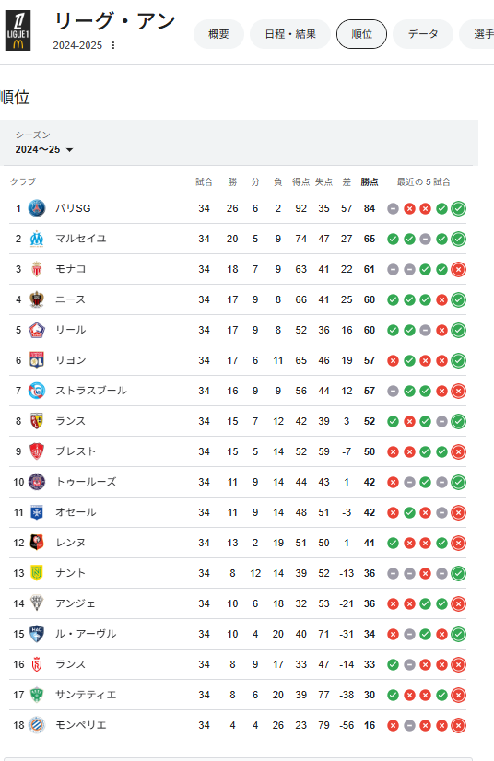Open the データ tab
This screenshot has height=761, width=494.
[423, 34]
